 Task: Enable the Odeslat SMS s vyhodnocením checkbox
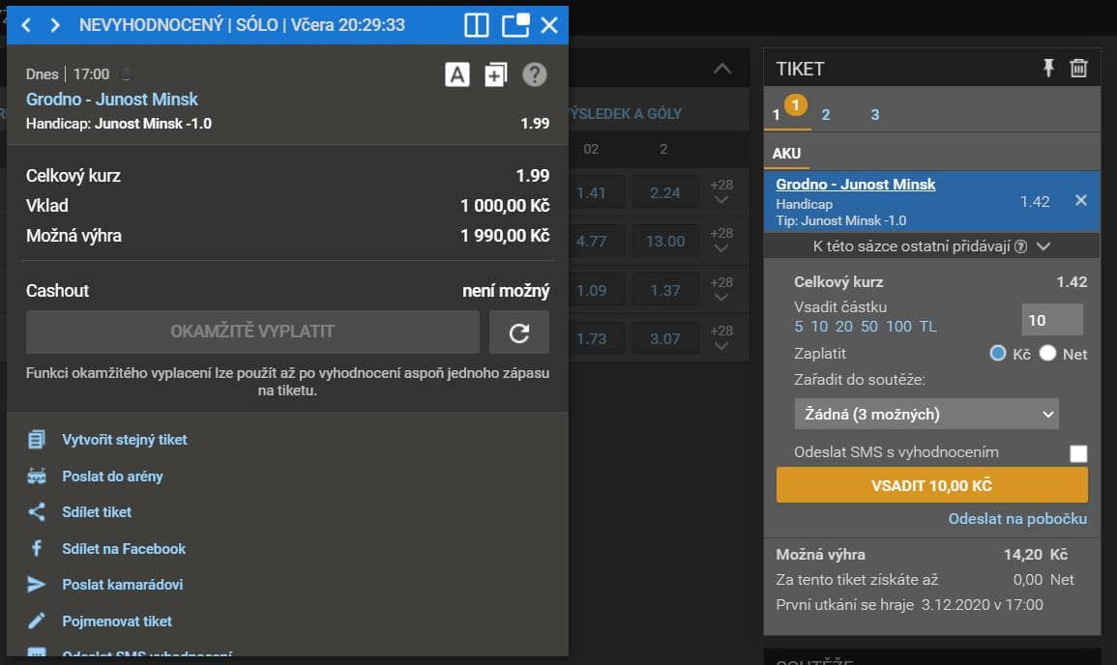tap(1077, 453)
